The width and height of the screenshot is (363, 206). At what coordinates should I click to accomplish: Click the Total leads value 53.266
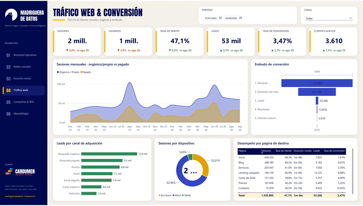[318, 196]
